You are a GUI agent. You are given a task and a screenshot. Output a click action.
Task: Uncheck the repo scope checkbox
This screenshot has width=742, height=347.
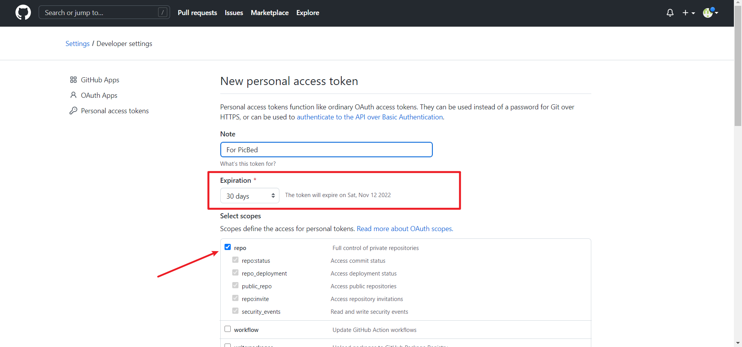(x=228, y=247)
